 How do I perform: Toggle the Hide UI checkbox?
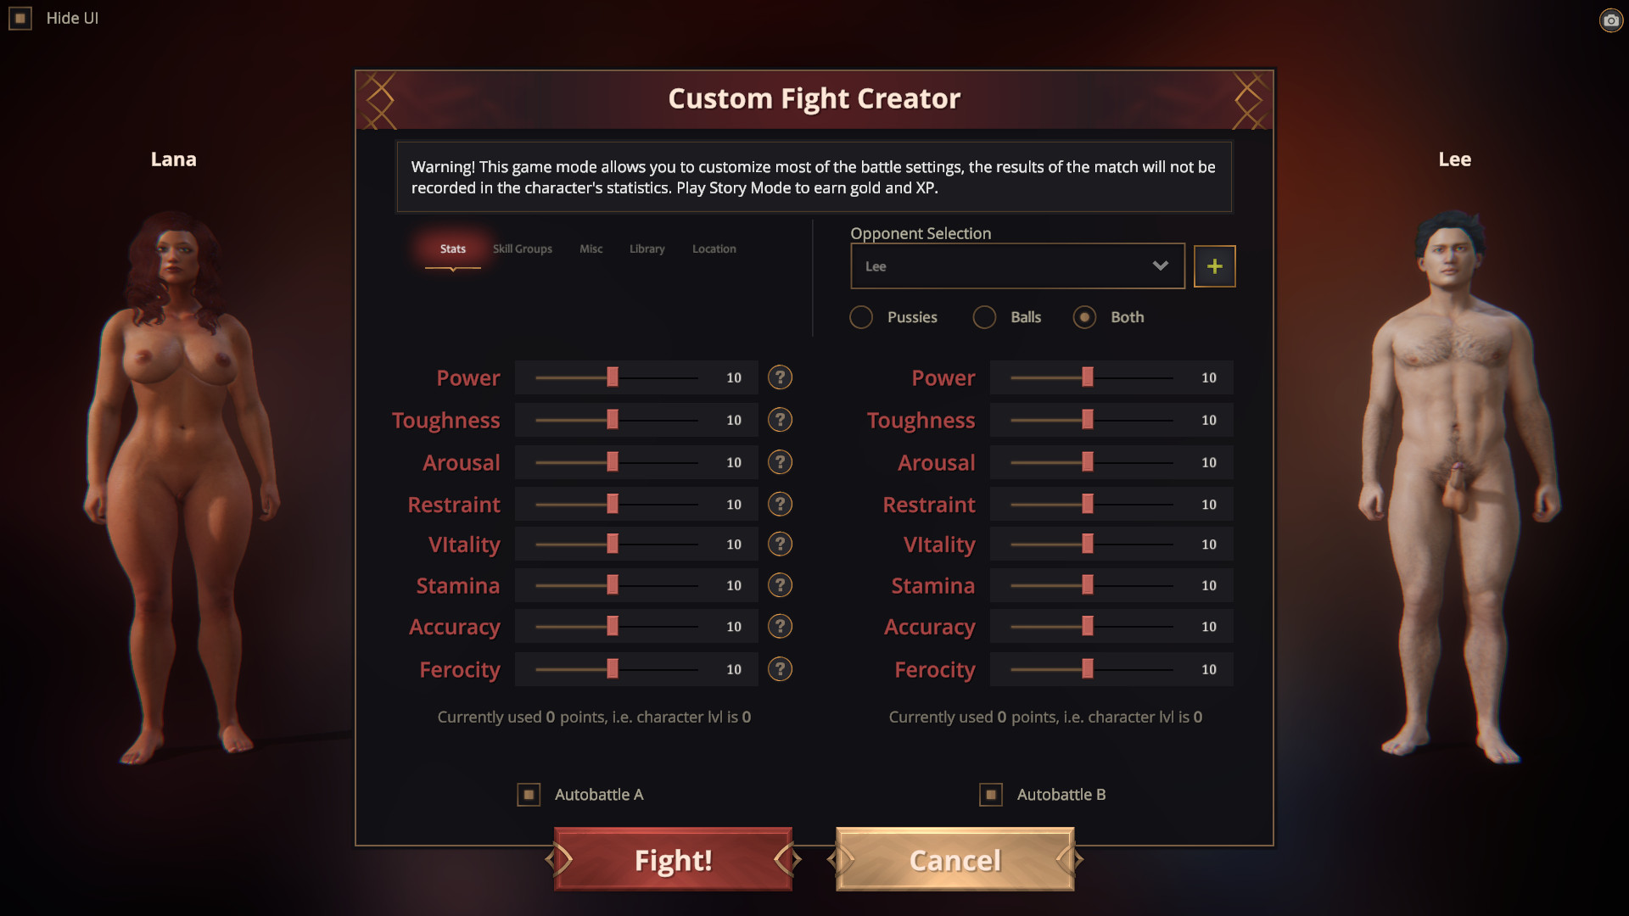[x=20, y=18]
